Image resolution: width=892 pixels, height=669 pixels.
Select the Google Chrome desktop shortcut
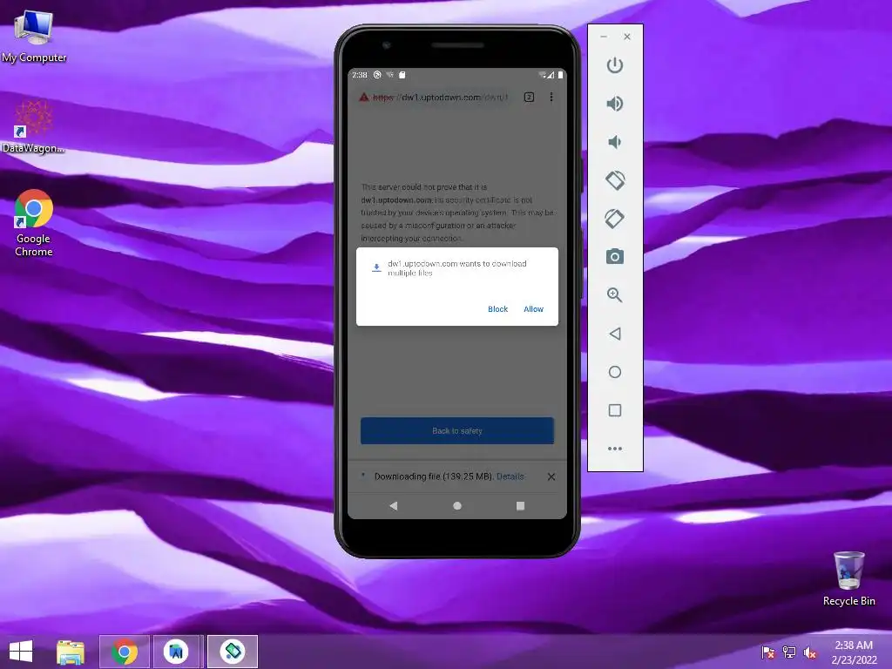(x=34, y=223)
